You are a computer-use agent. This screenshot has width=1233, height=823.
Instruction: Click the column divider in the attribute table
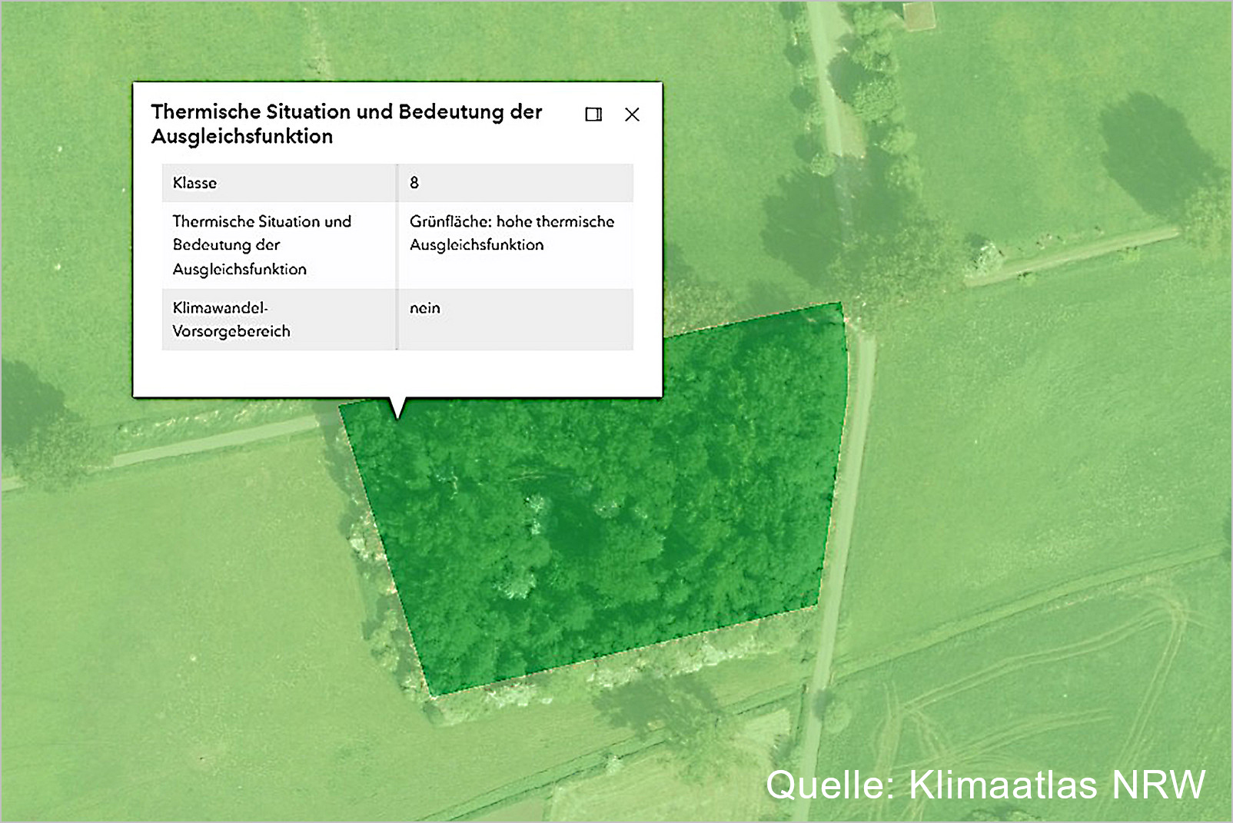[x=397, y=257]
